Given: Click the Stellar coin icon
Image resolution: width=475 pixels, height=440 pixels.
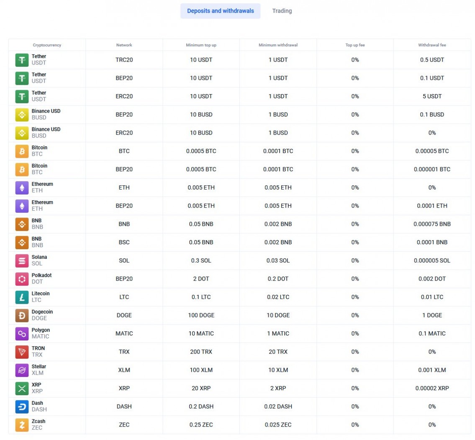Looking at the screenshot, I should [x=22, y=370].
